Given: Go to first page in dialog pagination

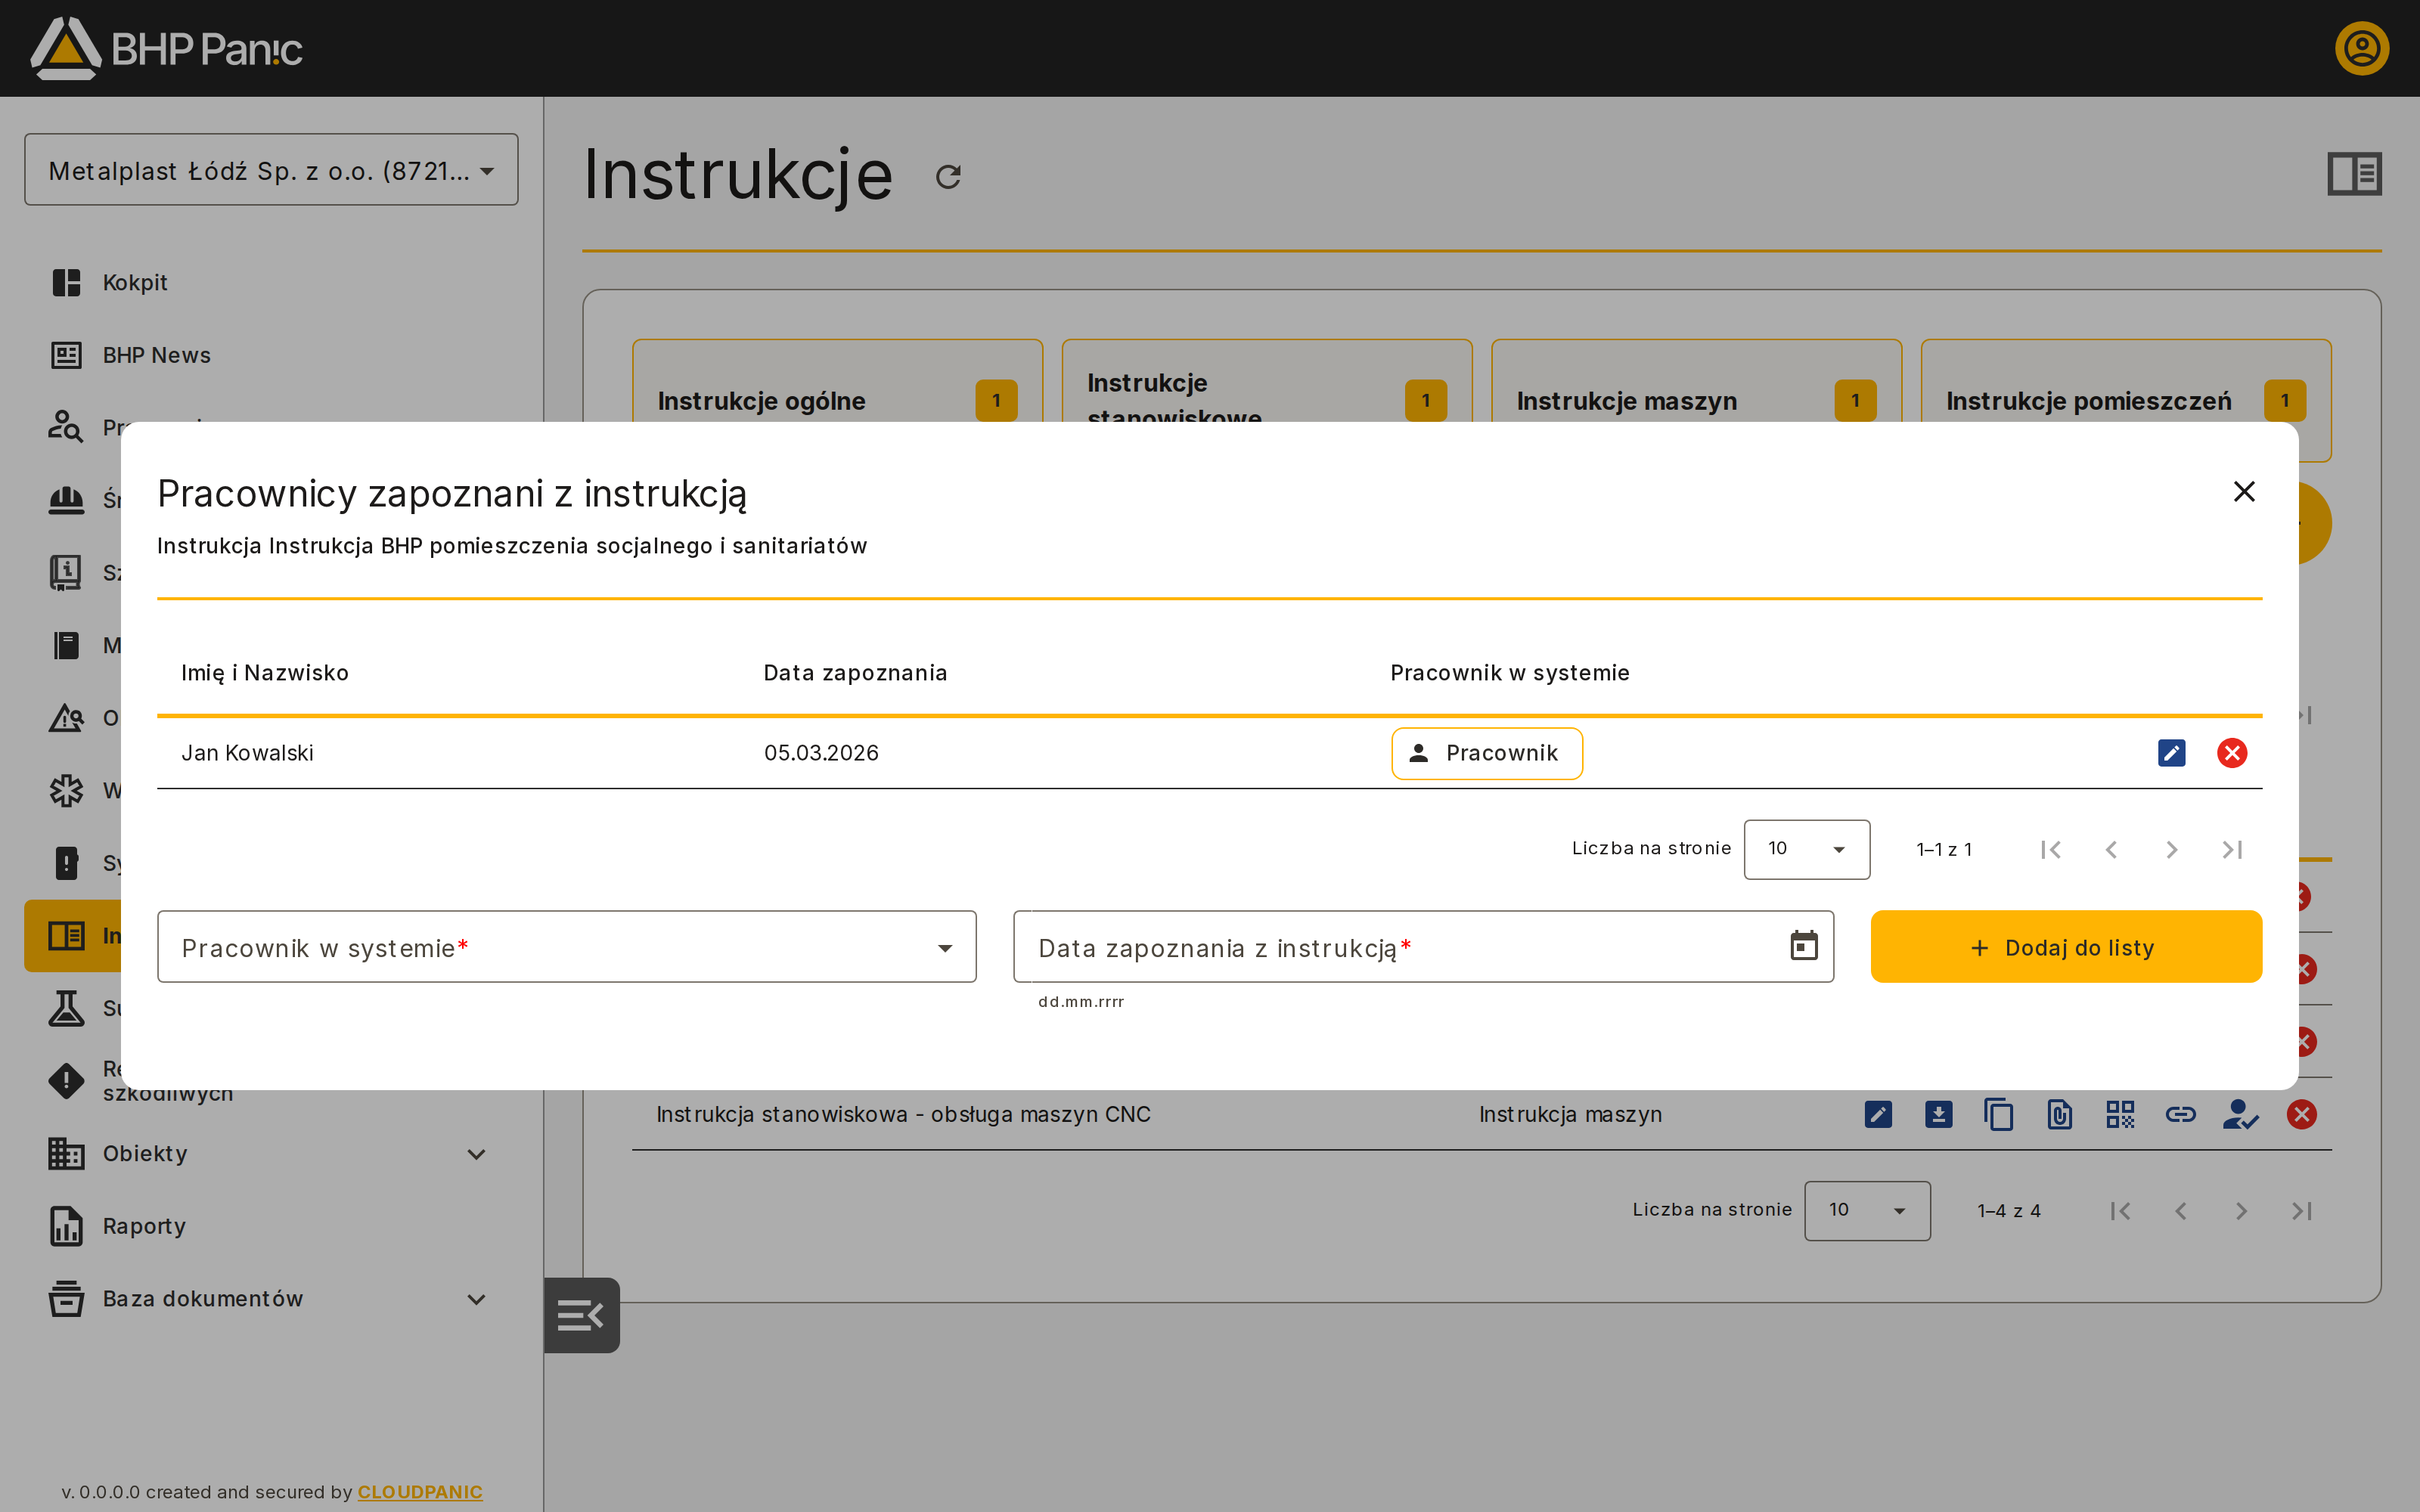Looking at the screenshot, I should tap(2051, 850).
